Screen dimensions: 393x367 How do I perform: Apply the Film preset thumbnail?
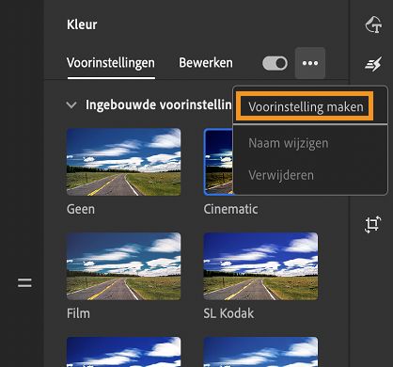pos(124,266)
